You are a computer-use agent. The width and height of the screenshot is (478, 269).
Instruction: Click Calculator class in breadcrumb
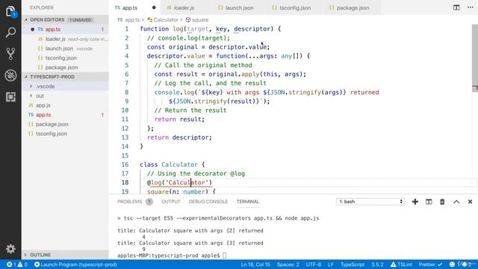coord(163,20)
